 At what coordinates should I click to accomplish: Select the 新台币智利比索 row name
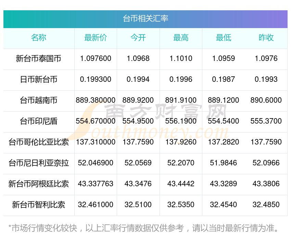tap(39, 205)
